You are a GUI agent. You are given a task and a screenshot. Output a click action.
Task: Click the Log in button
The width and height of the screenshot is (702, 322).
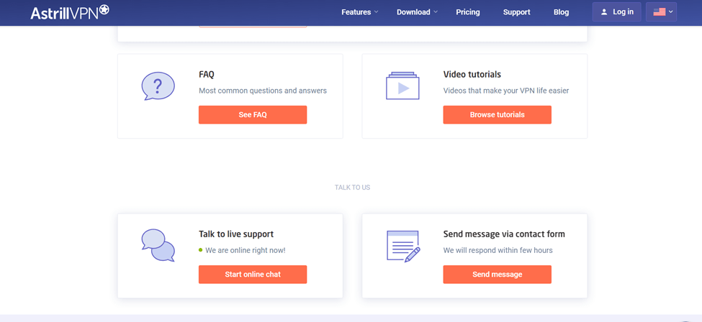(x=616, y=12)
